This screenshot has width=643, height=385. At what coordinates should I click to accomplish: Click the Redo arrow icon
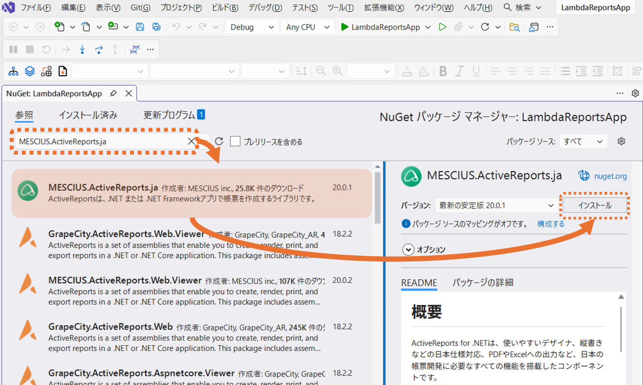point(203,27)
